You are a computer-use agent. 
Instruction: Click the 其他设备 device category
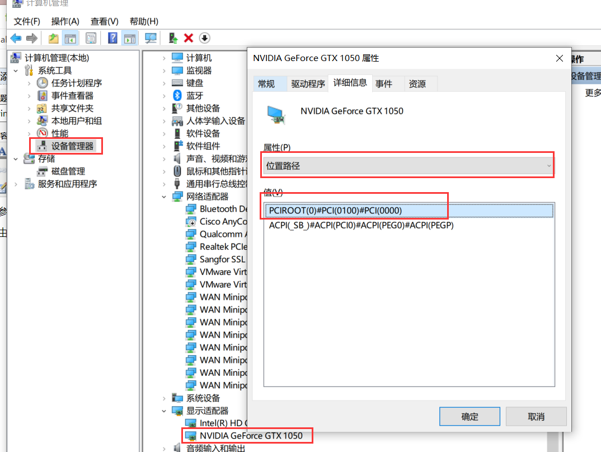203,108
